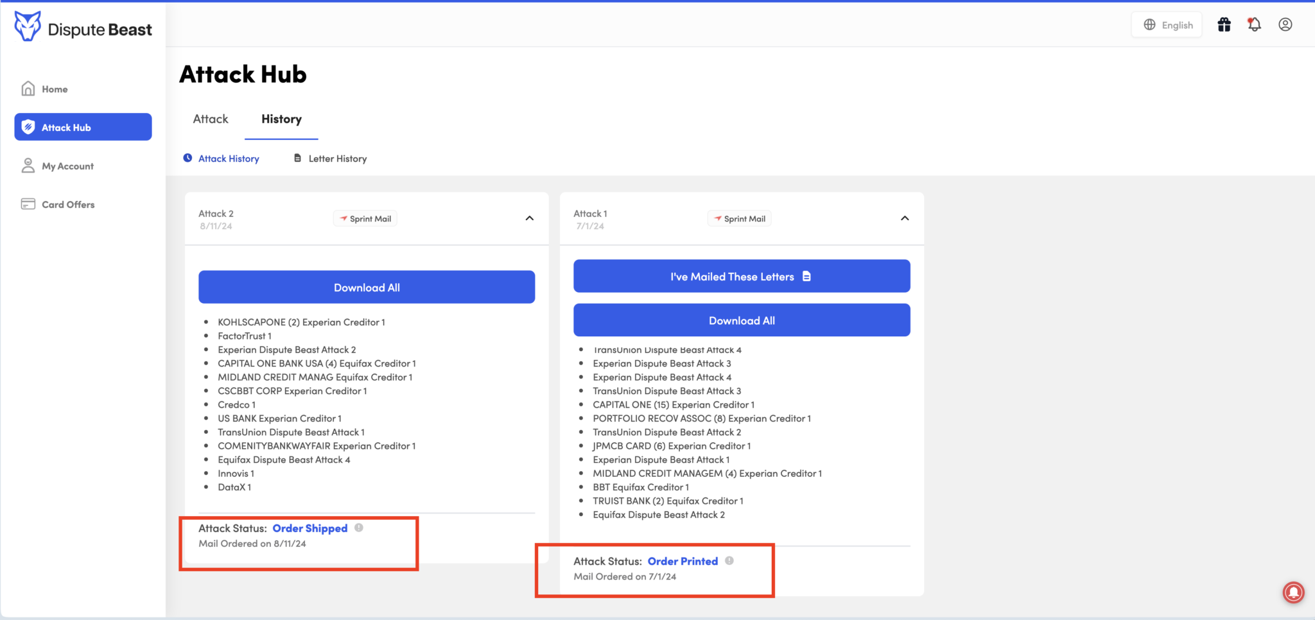
Task: Click the Attack Hub shield icon
Action: tap(28, 126)
